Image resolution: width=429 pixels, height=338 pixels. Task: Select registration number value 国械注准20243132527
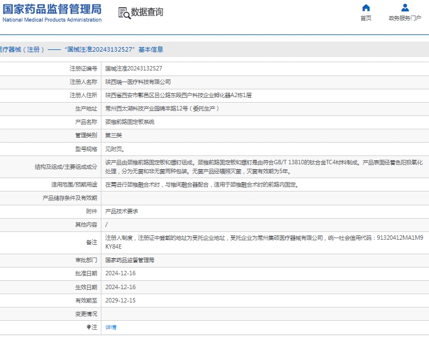coord(134,68)
